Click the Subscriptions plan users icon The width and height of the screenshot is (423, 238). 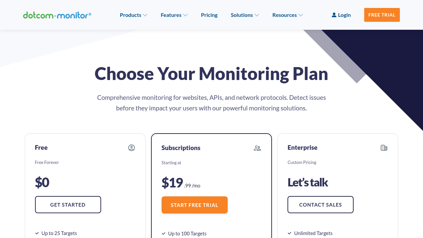tap(257, 148)
